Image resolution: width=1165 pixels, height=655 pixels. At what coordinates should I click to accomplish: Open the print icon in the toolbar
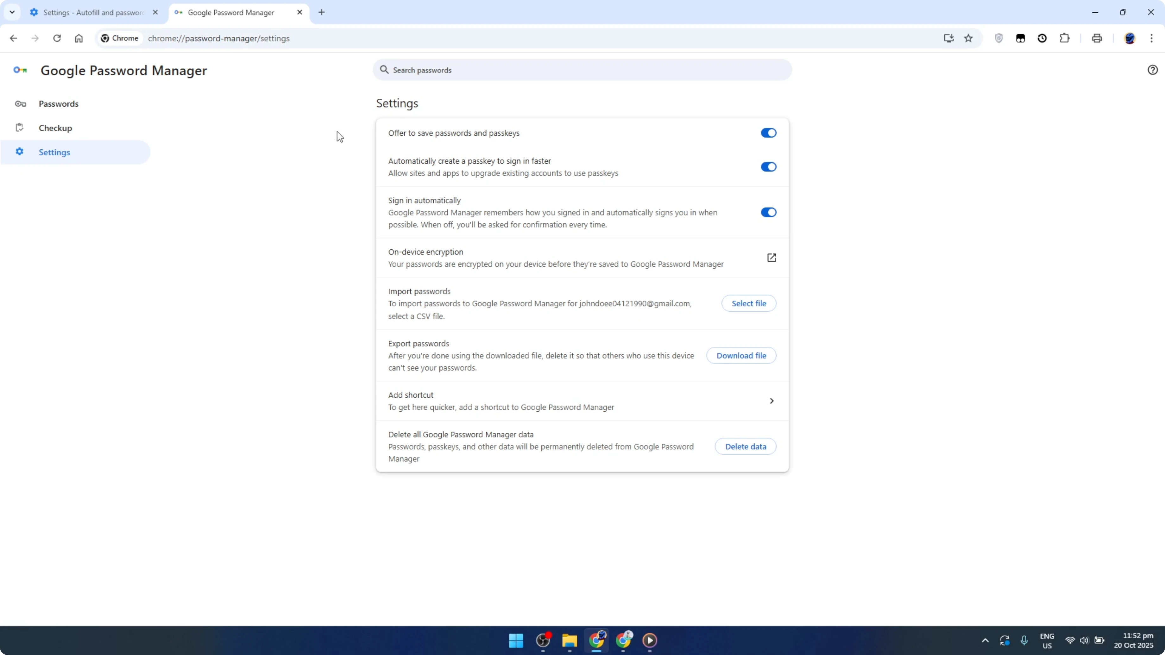(x=1097, y=38)
